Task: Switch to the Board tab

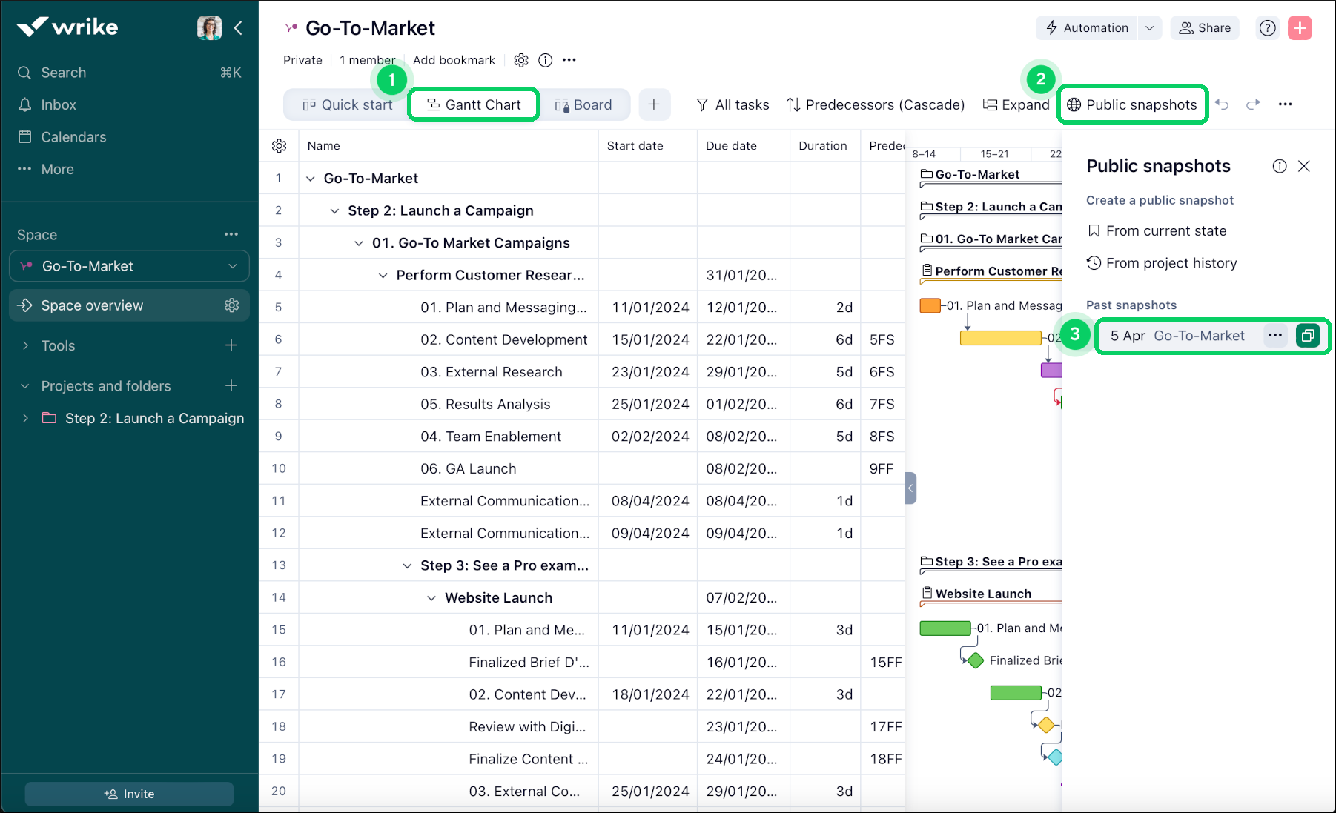Action: point(583,104)
